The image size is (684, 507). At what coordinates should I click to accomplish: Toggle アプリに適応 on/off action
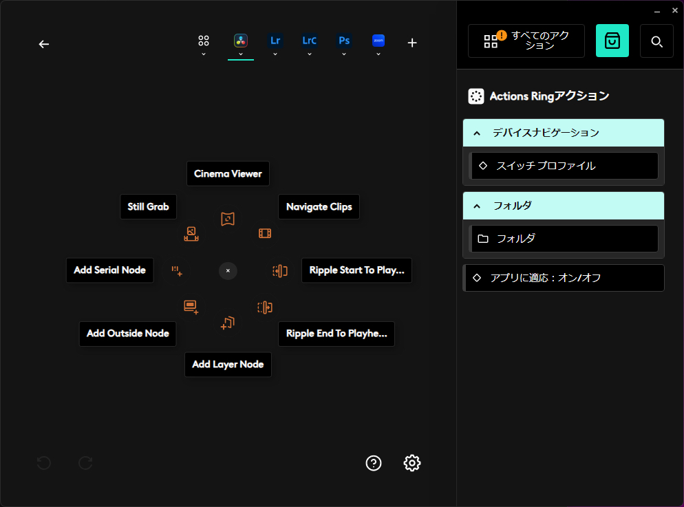click(564, 278)
